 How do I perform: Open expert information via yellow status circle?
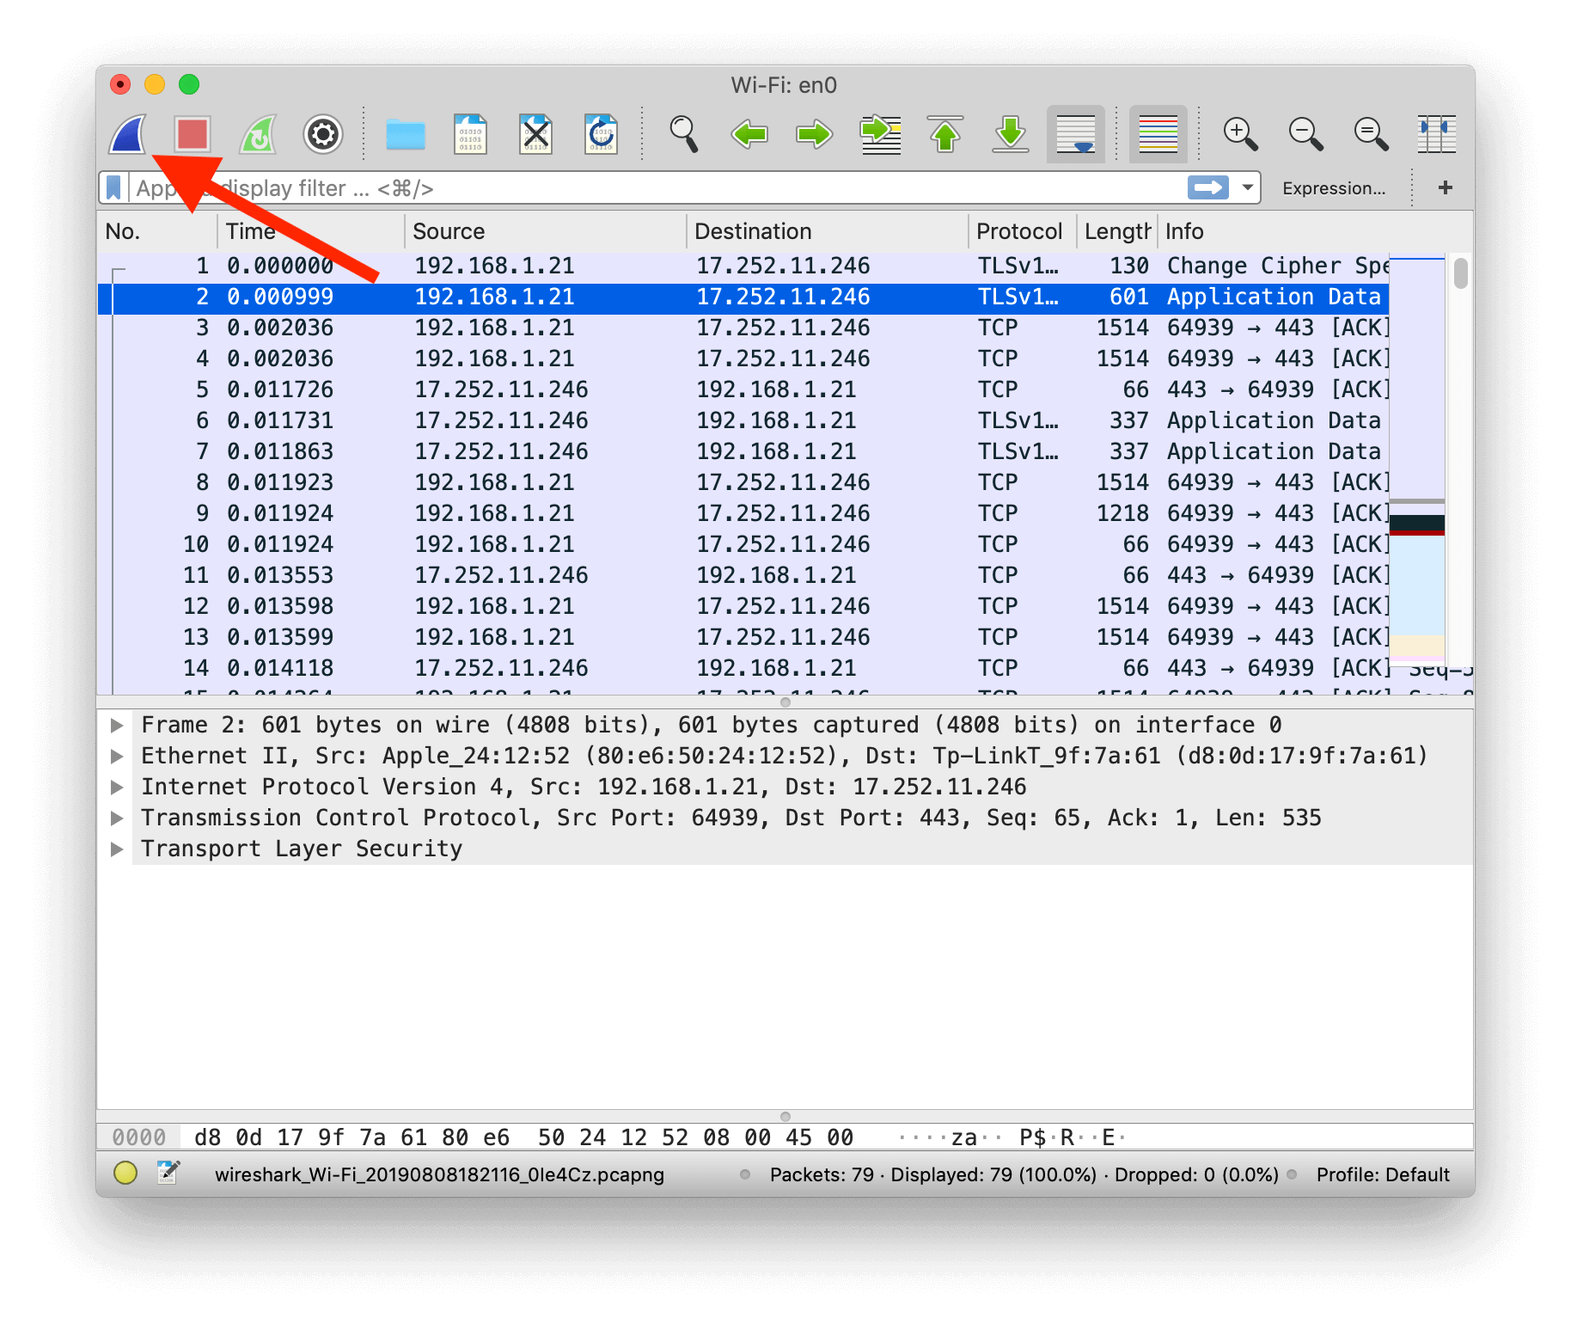(125, 1173)
